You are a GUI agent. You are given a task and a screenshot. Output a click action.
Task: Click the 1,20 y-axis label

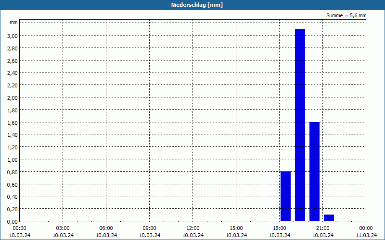(x=13, y=147)
